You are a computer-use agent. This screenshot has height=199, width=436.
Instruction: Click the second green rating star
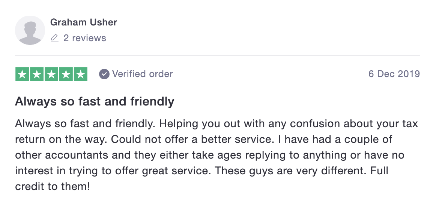[37, 74]
